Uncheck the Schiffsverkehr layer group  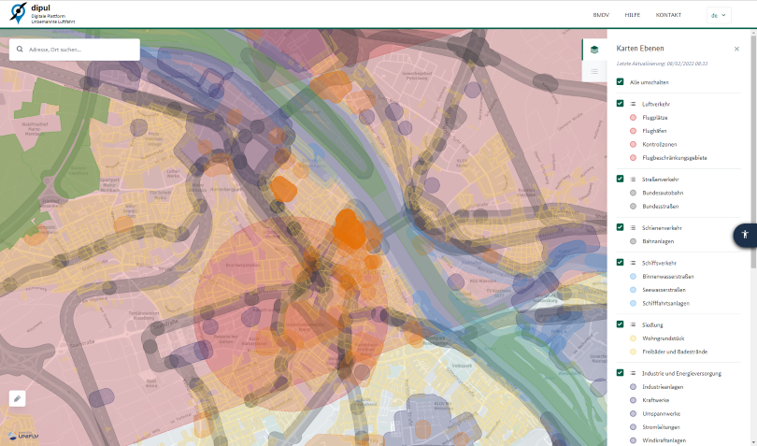[x=620, y=263]
